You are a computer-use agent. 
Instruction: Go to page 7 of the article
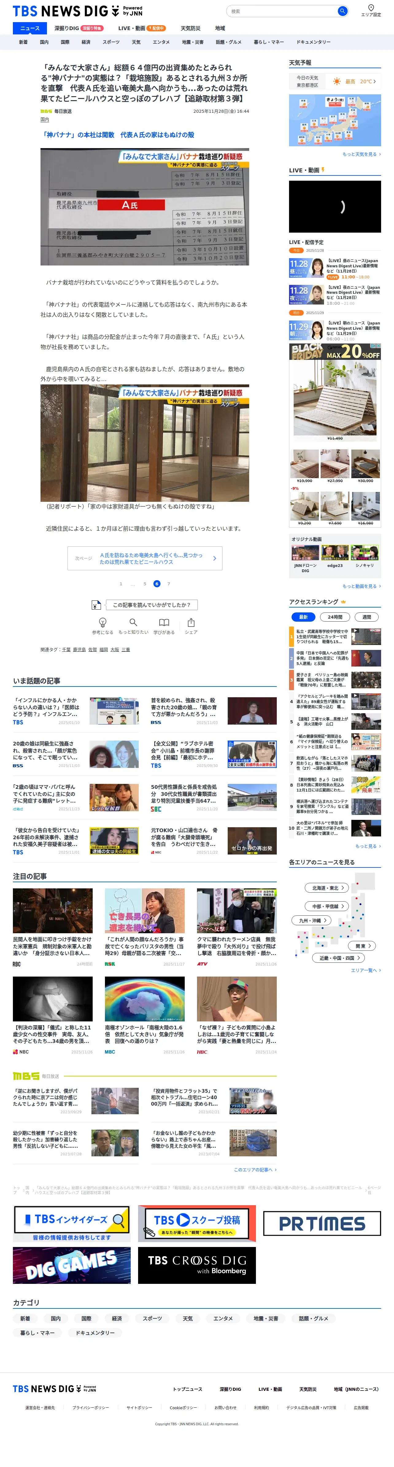[168, 584]
